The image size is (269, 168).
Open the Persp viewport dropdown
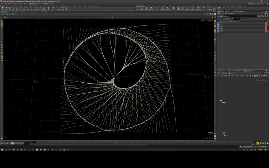coord(203,20)
